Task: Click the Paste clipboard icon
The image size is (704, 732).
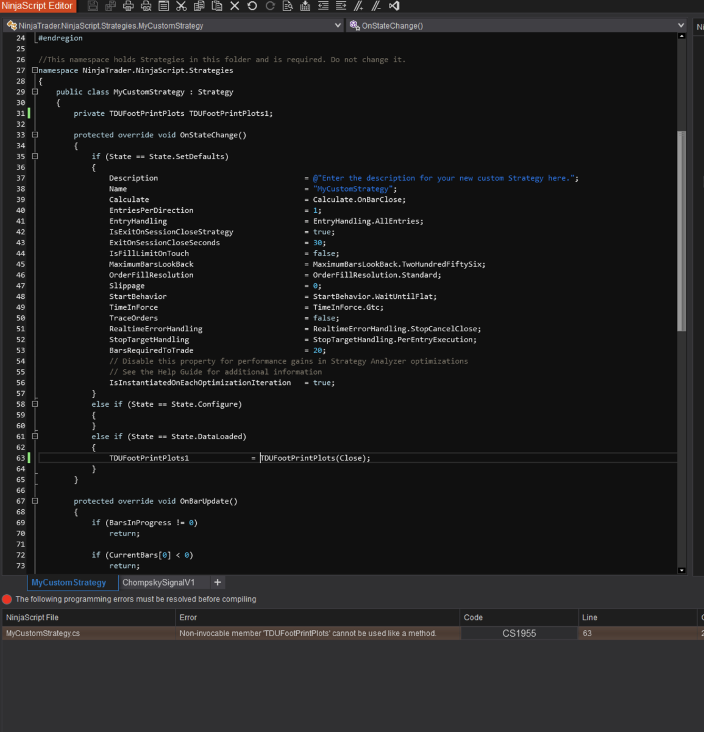Action: click(x=216, y=6)
